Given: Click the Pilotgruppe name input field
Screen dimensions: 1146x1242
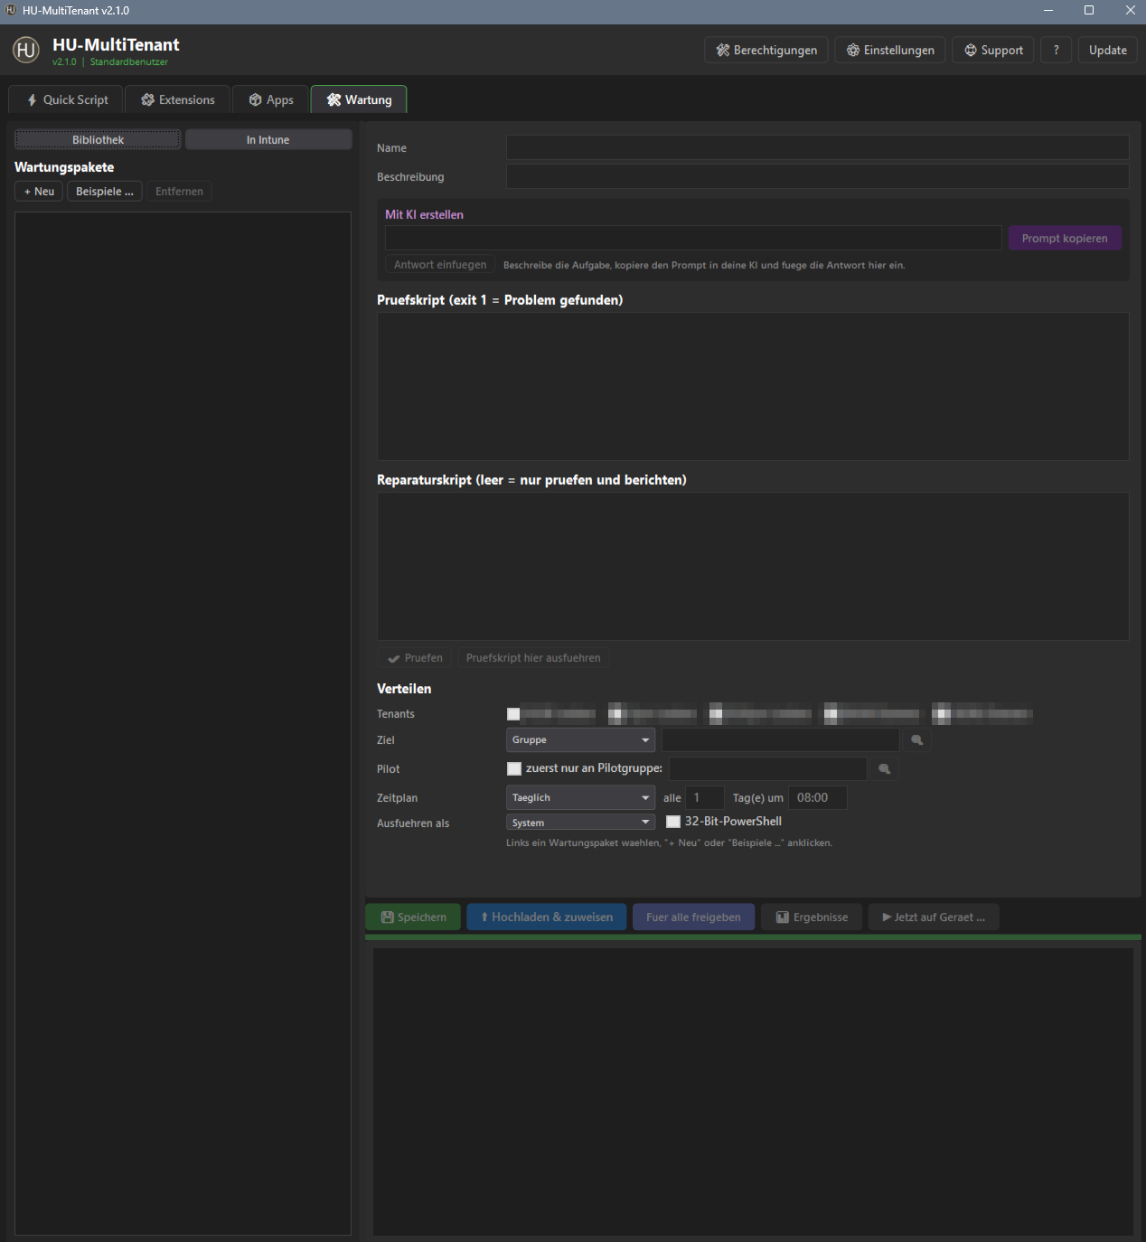Looking at the screenshot, I should click(768, 769).
